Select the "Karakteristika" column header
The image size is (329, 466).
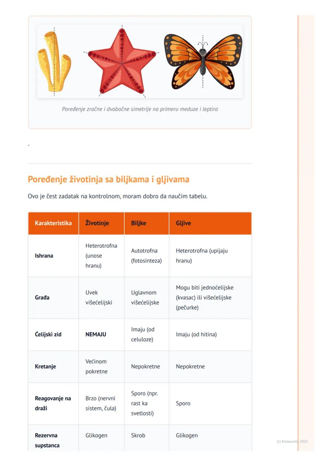[53, 223]
